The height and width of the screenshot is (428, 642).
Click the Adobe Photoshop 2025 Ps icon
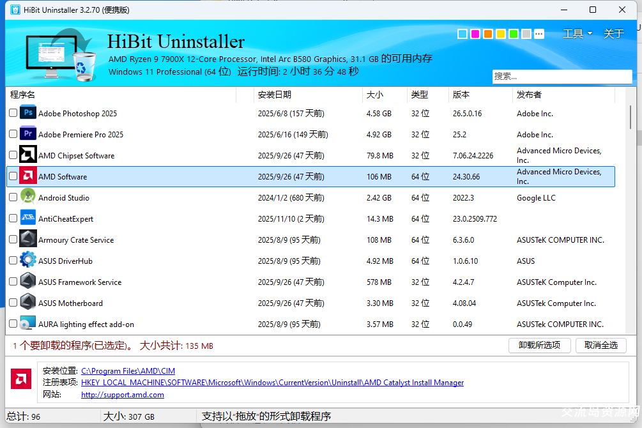click(x=28, y=112)
